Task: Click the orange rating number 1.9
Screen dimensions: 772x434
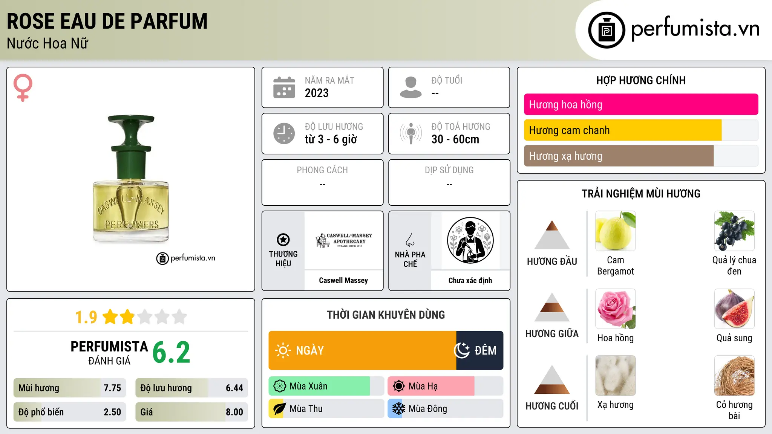Action: pos(86,317)
